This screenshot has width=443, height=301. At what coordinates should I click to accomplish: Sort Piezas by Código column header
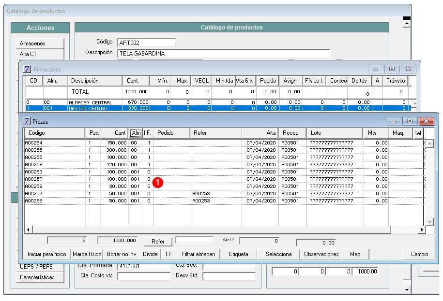coord(55,133)
